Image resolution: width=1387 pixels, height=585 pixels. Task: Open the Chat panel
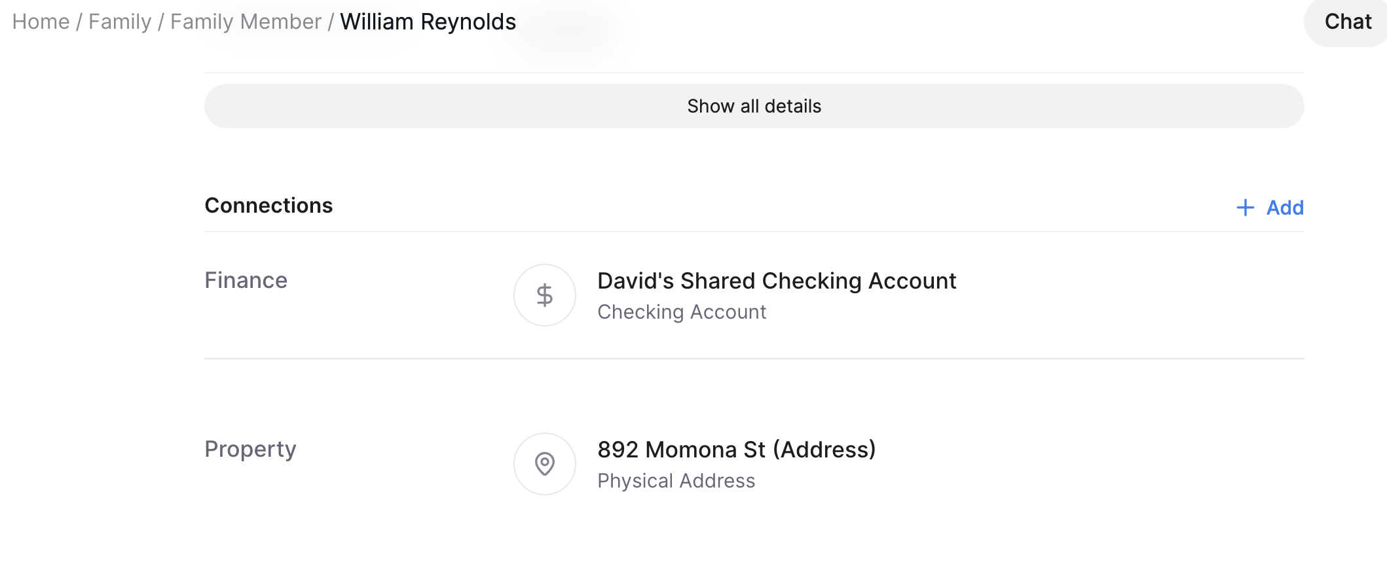coord(1347,22)
